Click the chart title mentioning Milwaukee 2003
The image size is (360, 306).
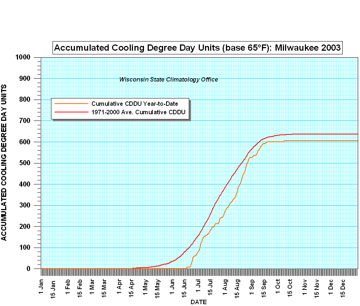coord(198,48)
